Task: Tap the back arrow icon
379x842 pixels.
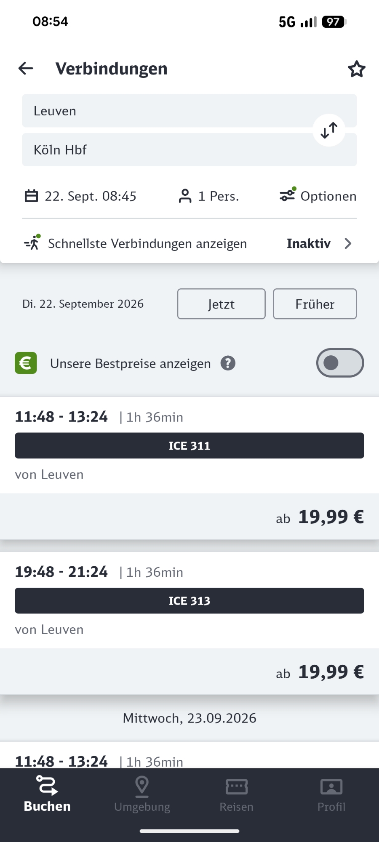Action: [26, 68]
